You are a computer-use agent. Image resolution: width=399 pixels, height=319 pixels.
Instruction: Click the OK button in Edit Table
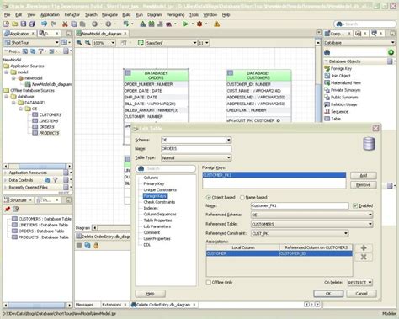pos(328,294)
